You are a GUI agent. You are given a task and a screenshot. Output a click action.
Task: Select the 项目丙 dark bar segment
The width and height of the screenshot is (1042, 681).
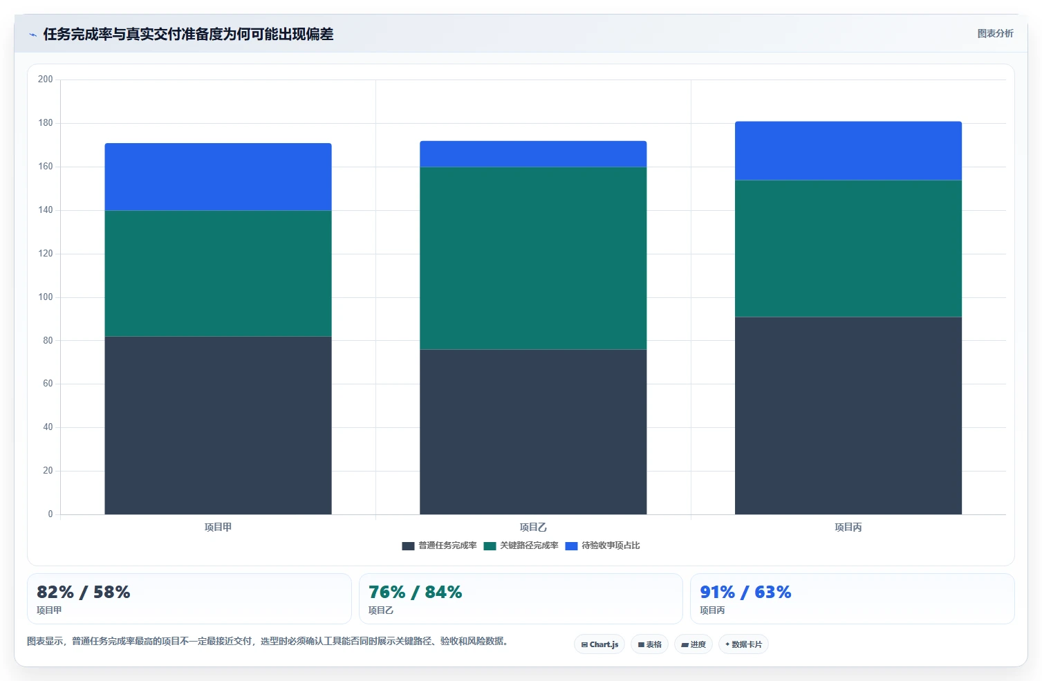(x=848, y=416)
